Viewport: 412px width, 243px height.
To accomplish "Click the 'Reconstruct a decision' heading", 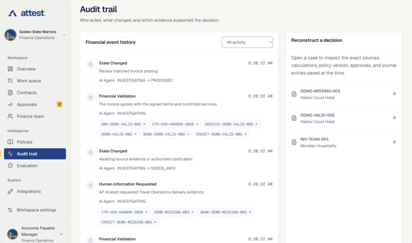I will tap(316, 40).
